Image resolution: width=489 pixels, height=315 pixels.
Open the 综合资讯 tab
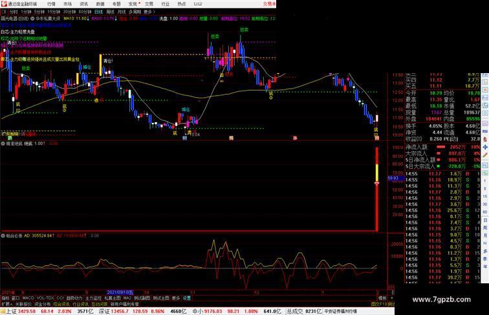(x=61, y=304)
